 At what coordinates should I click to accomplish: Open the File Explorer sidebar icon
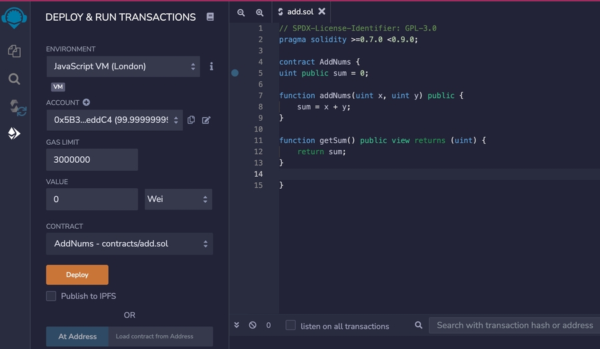click(x=14, y=51)
